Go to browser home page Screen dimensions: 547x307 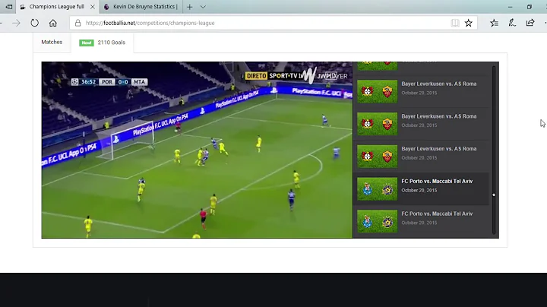(x=52, y=23)
